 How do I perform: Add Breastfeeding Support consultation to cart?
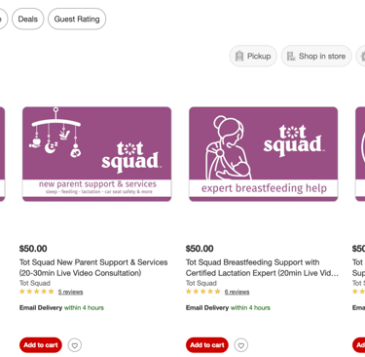pos(207,345)
